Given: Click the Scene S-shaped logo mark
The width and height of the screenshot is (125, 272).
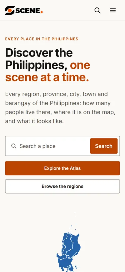Looking at the screenshot, I should tap(10, 10).
